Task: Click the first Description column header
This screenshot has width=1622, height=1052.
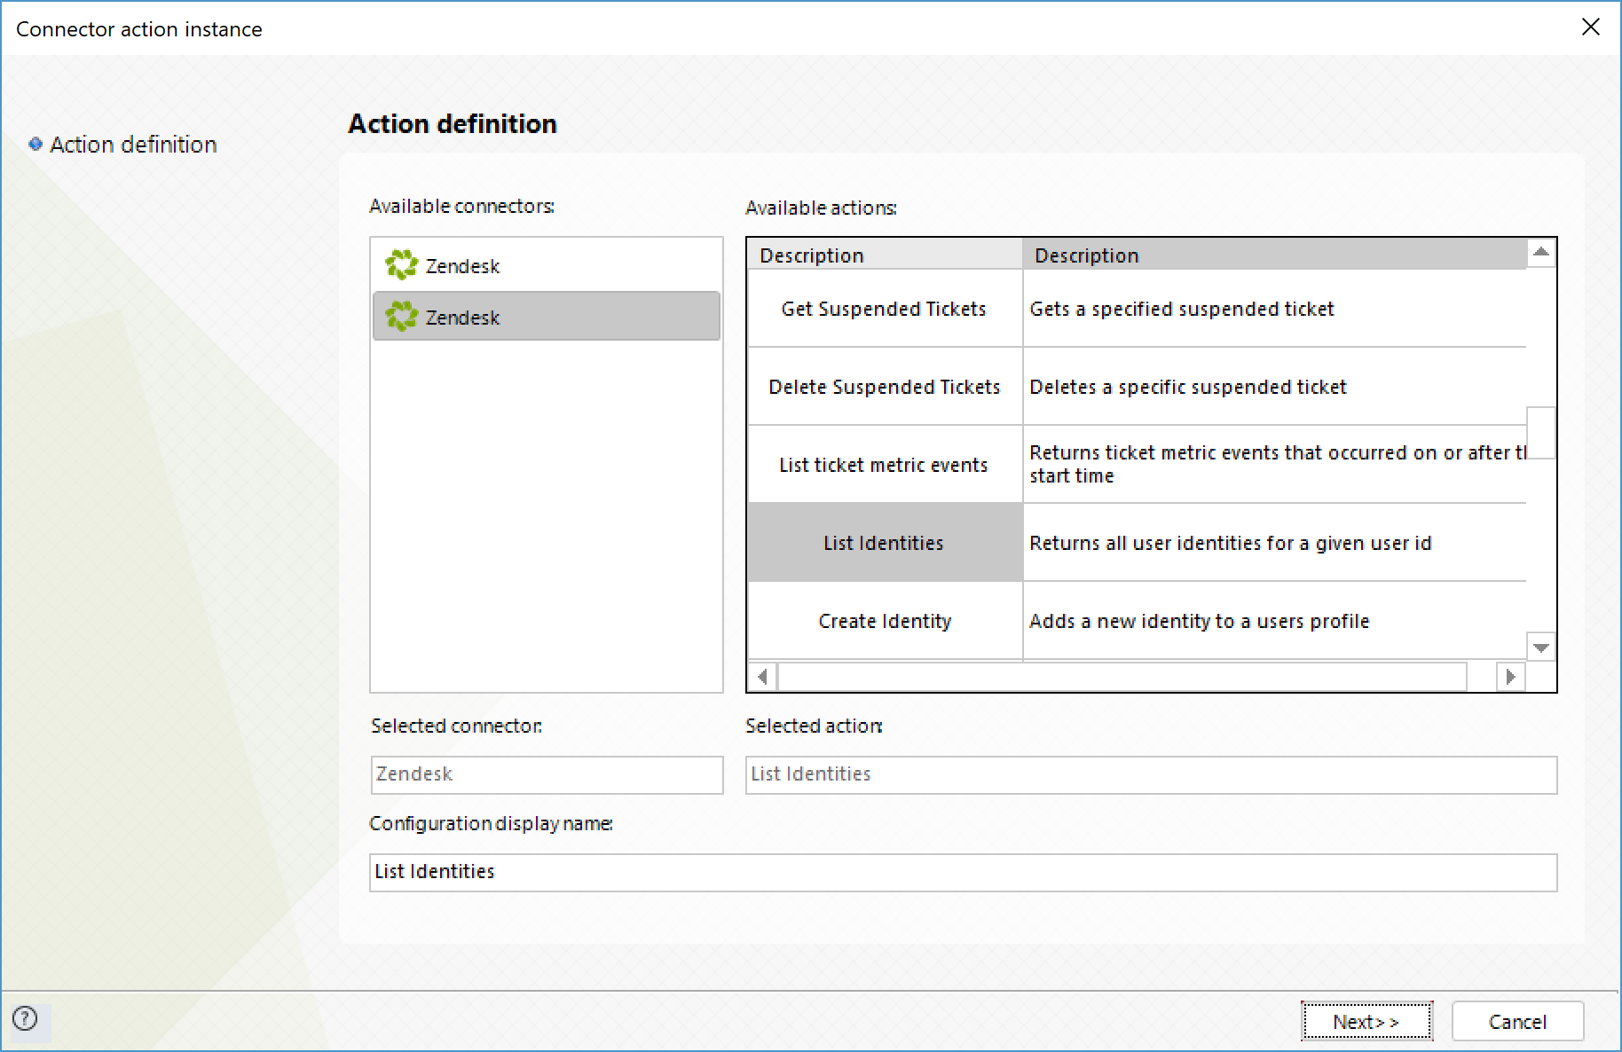Action: pos(885,255)
